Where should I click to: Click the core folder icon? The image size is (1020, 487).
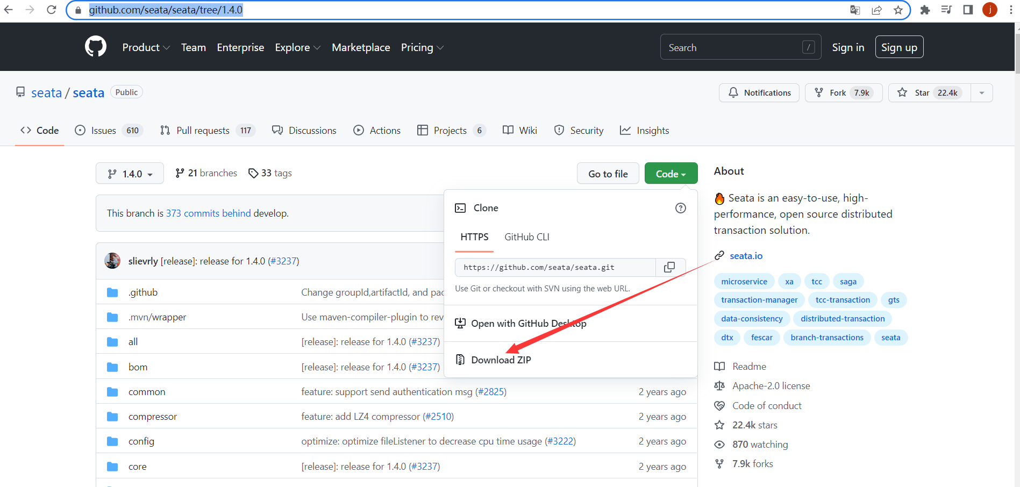pos(112,467)
